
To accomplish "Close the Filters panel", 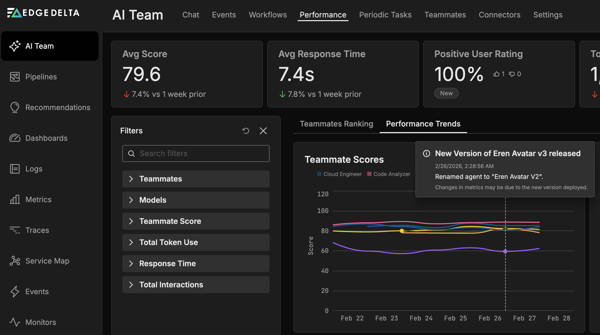I will [263, 131].
